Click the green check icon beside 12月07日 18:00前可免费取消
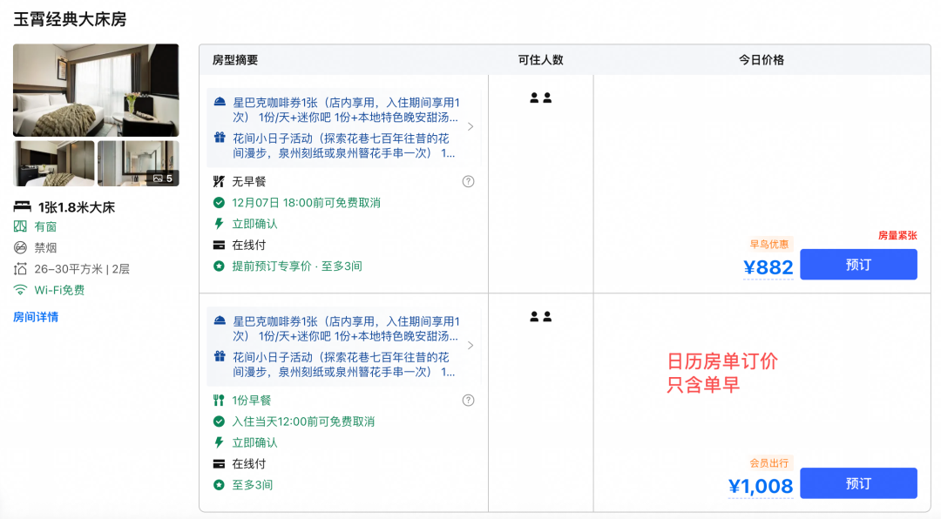941x519 pixels. coord(219,203)
